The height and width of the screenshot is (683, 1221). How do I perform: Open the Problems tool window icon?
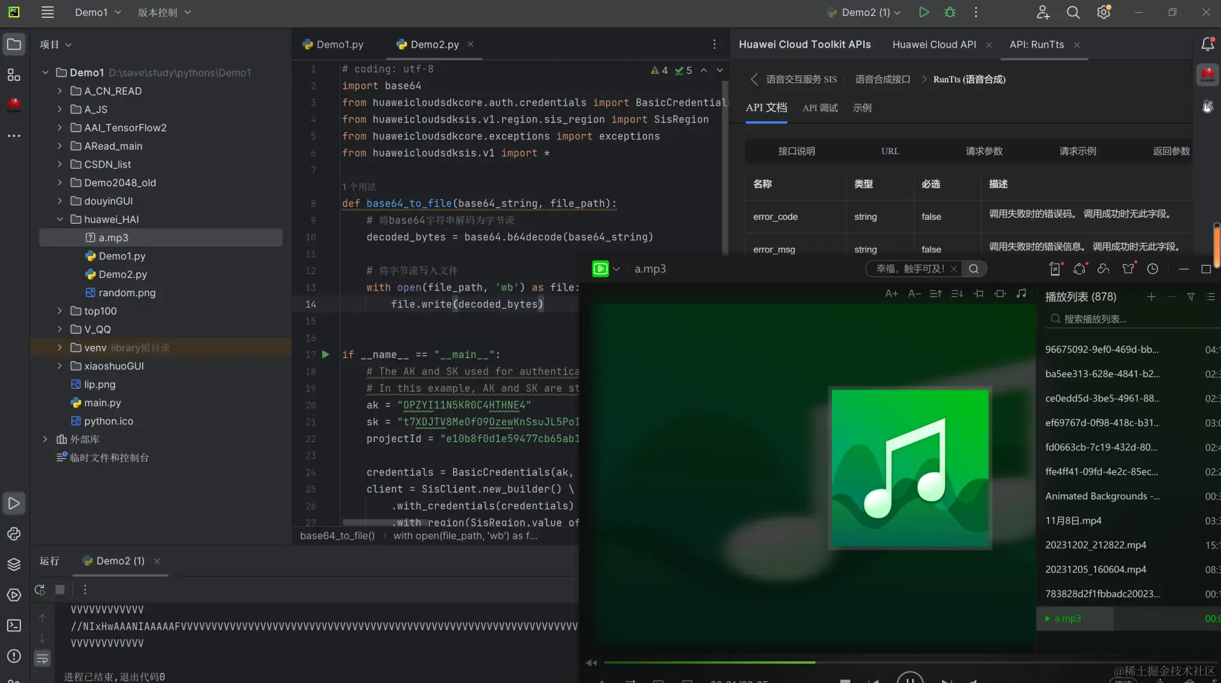click(14, 656)
